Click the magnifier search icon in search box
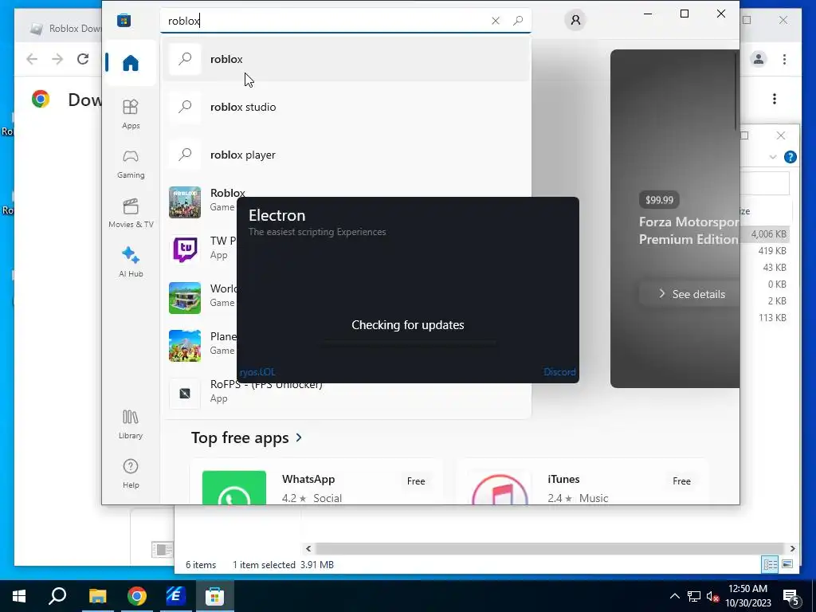Image resolution: width=816 pixels, height=612 pixels. point(518,20)
